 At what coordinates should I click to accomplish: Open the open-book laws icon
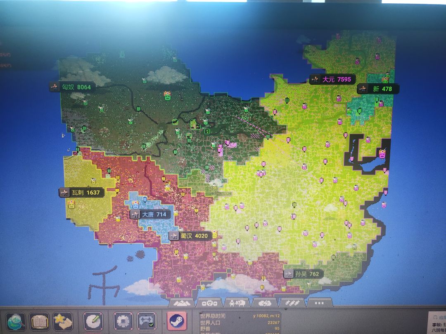[x=39, y=321]
